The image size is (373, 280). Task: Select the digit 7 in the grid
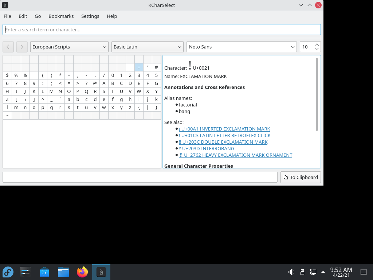click(x=16, y=83)
